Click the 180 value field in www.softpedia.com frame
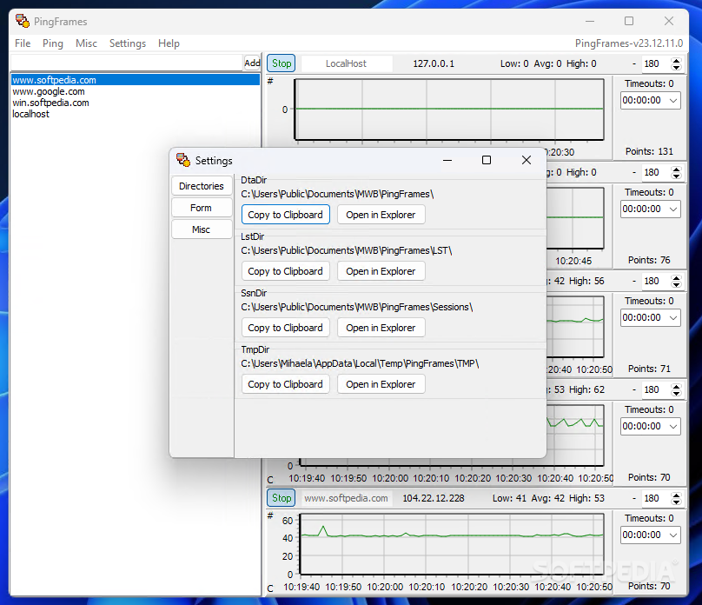Image resolution: width=702 pixels, height=605 pixels. click(x=656, y=498)
